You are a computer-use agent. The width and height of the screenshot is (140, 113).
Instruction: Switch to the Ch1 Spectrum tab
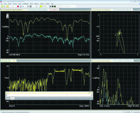coord(54,10)
